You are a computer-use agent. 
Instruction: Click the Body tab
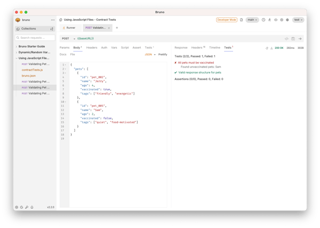77,48
